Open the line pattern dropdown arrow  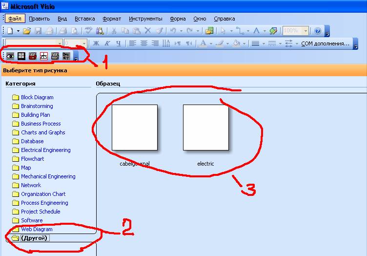click(280, 43)
